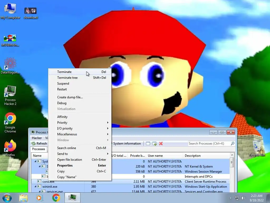Choose Copy from the context menu
The image size is (270, 203).
coord(80,171)
